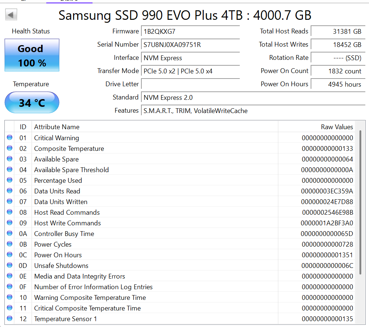Select the Host Write Commands attribute name
This screenshot has width=369, height=327.
[x=68, y=223]
